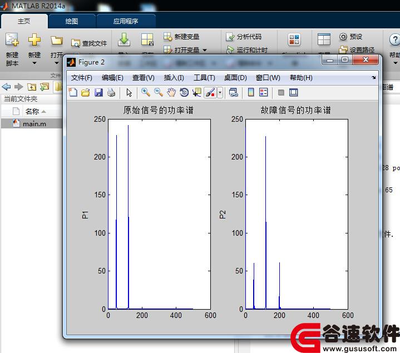The height and width of the screenshot is (353, 400).
Task: Maximize the Figure 2 window
Action: pyautogui.click(x=344, y=60)
